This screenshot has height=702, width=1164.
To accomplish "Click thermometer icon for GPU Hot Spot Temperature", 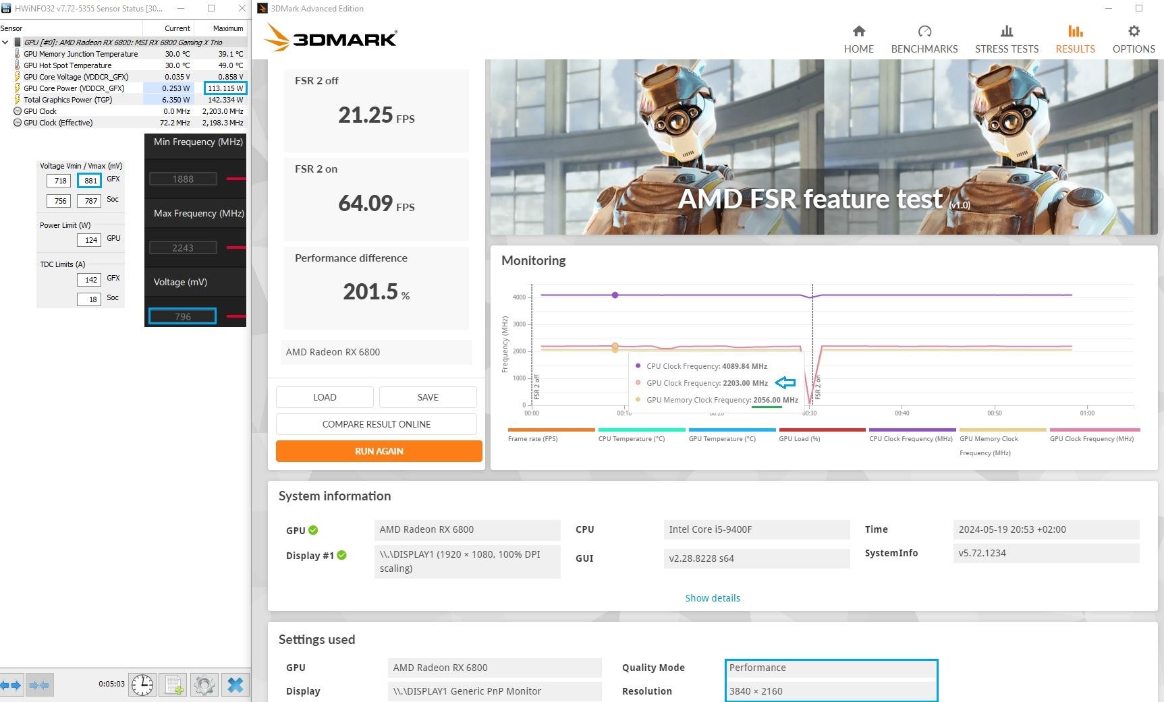I will (18, 65).
